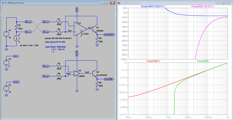Select the LM358 op-amp symbol U2
The image size is (233, 120).
pyautogui.click(x=77, y=73)
